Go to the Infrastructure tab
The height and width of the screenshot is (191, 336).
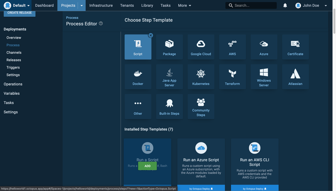click(x=101, y=6)
